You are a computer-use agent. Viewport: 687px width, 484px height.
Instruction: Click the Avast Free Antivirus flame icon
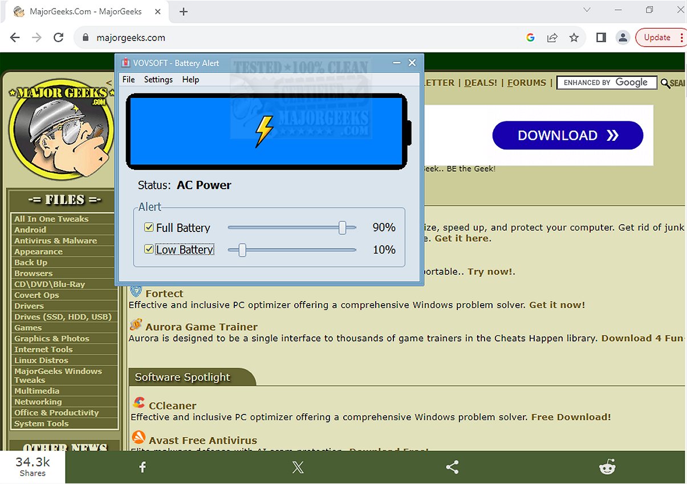pos(137,437)
